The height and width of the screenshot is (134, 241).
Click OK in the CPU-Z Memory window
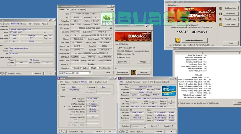[110, 131]
